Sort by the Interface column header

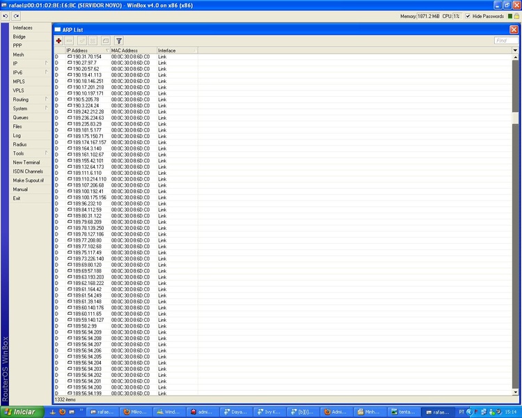tap(177, 50)
